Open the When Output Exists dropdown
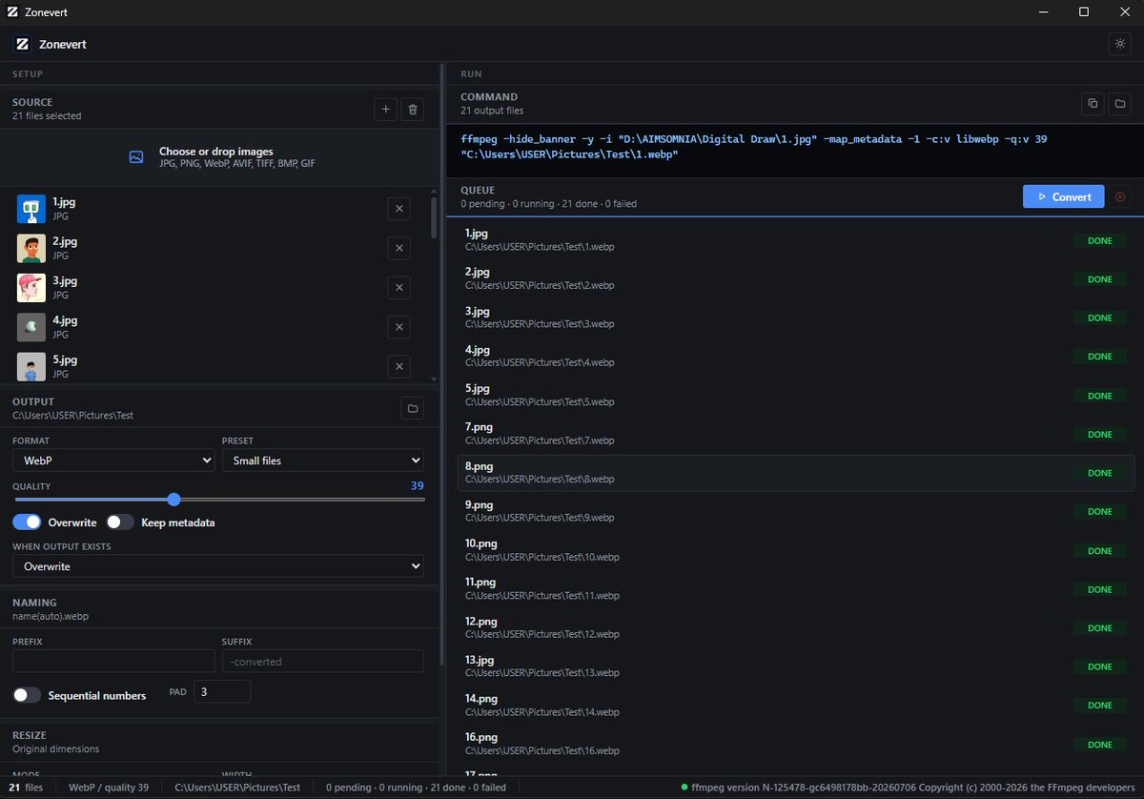Screen dimensions: 1144x799 point(218,566)
